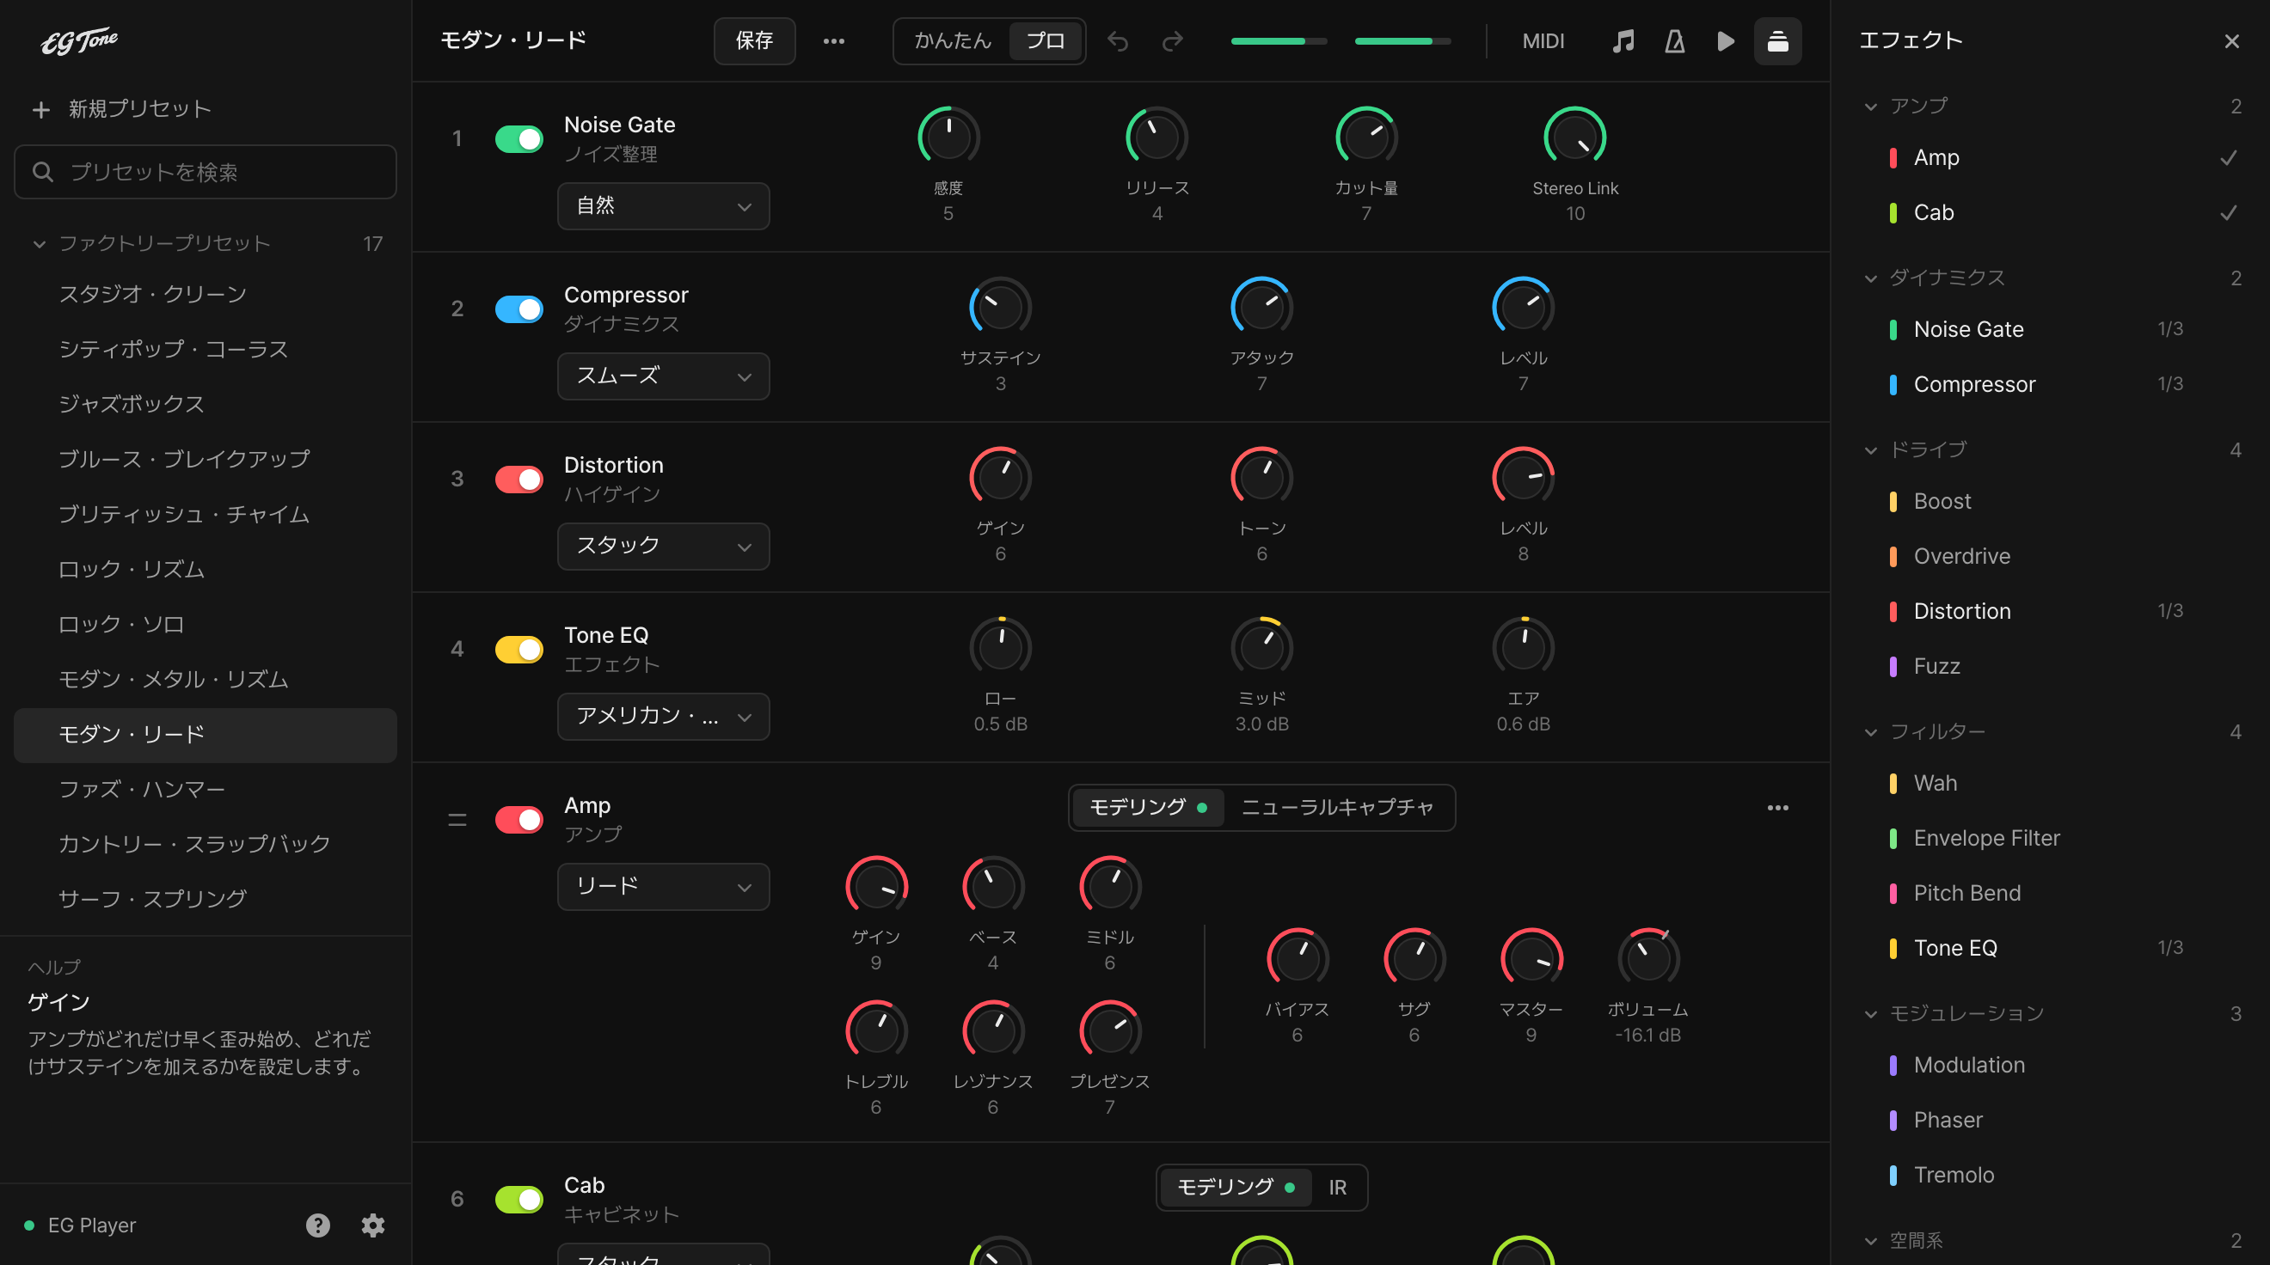2270x1265 pixels.
Task: Redo the last change
Action: pos(1172,40)
